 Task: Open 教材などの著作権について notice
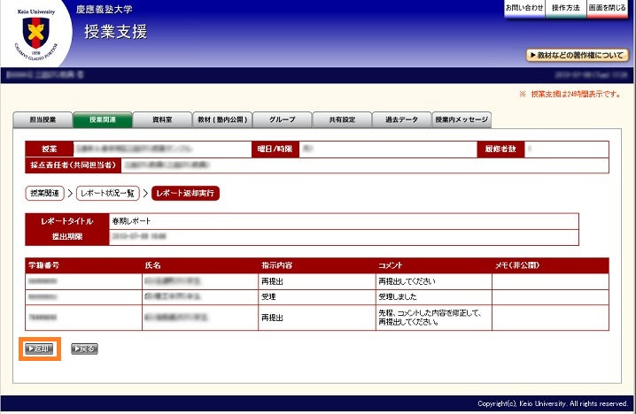(x=577, y=55)
